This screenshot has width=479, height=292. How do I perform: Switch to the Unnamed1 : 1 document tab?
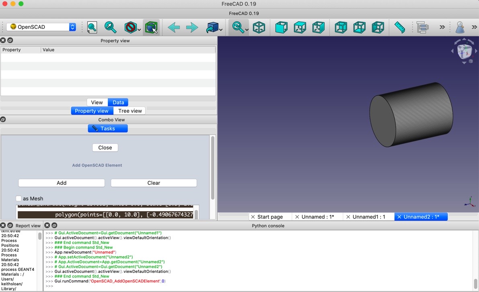click(x=368, y=216)
